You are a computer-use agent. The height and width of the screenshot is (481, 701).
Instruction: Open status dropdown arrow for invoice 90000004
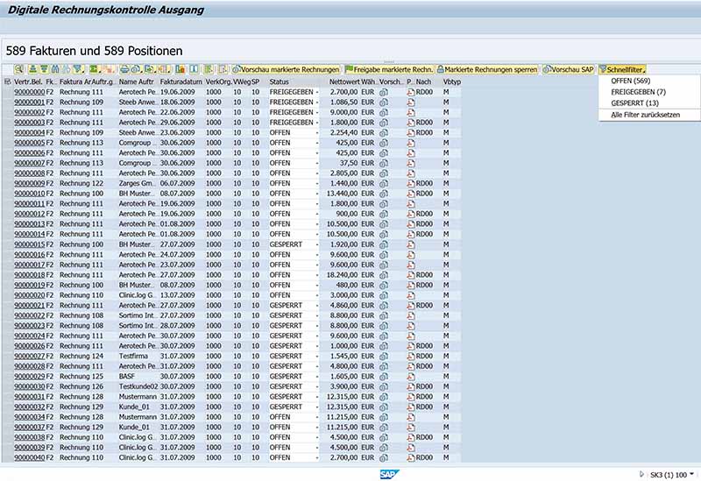(317, 133)
